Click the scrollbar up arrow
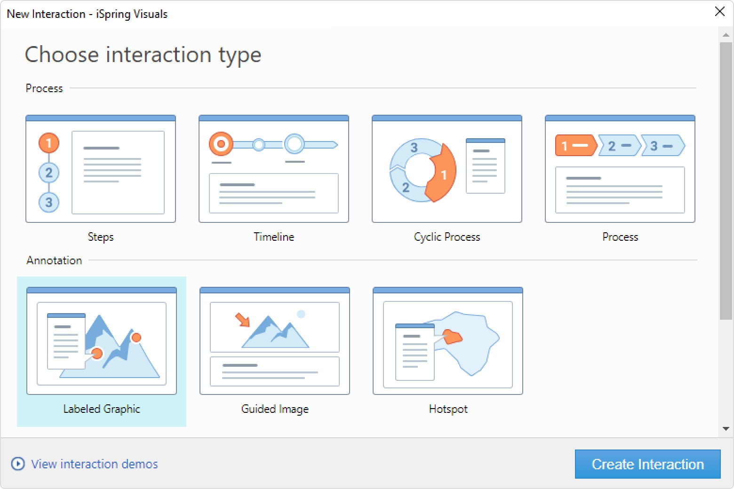Viewport: 734px width, 489px height. point(726,34)
